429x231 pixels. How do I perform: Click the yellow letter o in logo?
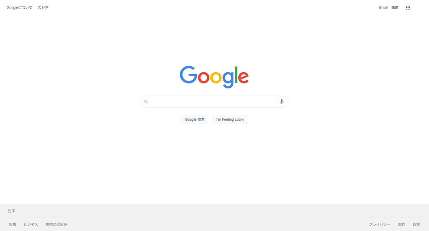[x=216, y=77]
